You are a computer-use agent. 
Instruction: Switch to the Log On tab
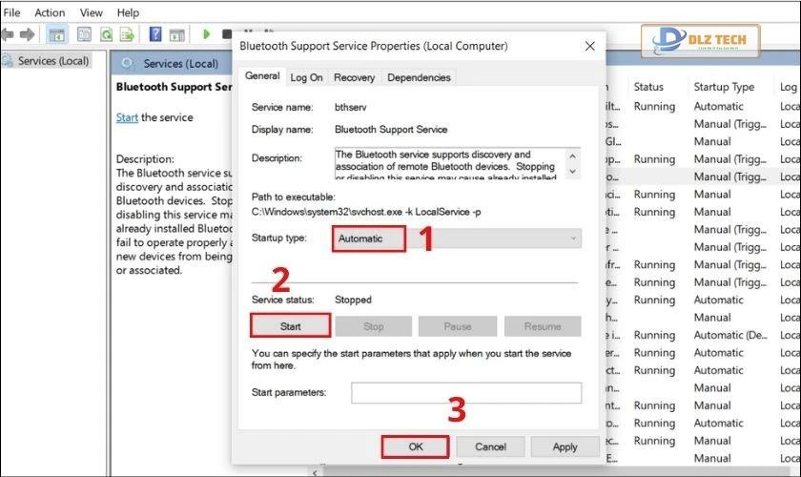(x=306, y=77)
